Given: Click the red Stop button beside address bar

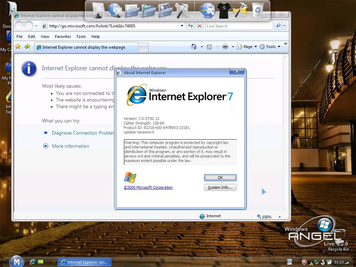Looking at the screenshot, I should (x=199, y=26).
